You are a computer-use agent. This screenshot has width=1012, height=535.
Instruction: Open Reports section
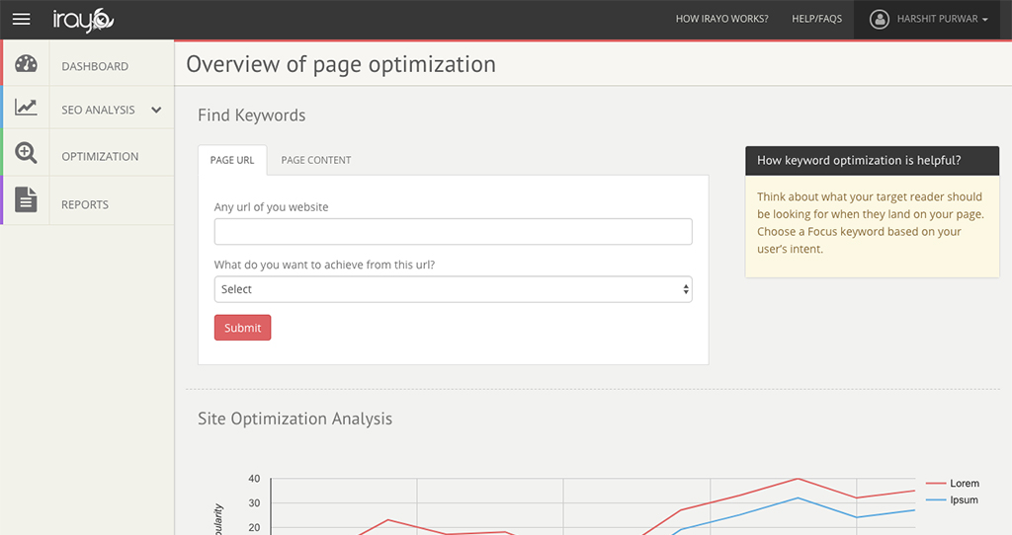pyautogui.click(x=85, y=205)
